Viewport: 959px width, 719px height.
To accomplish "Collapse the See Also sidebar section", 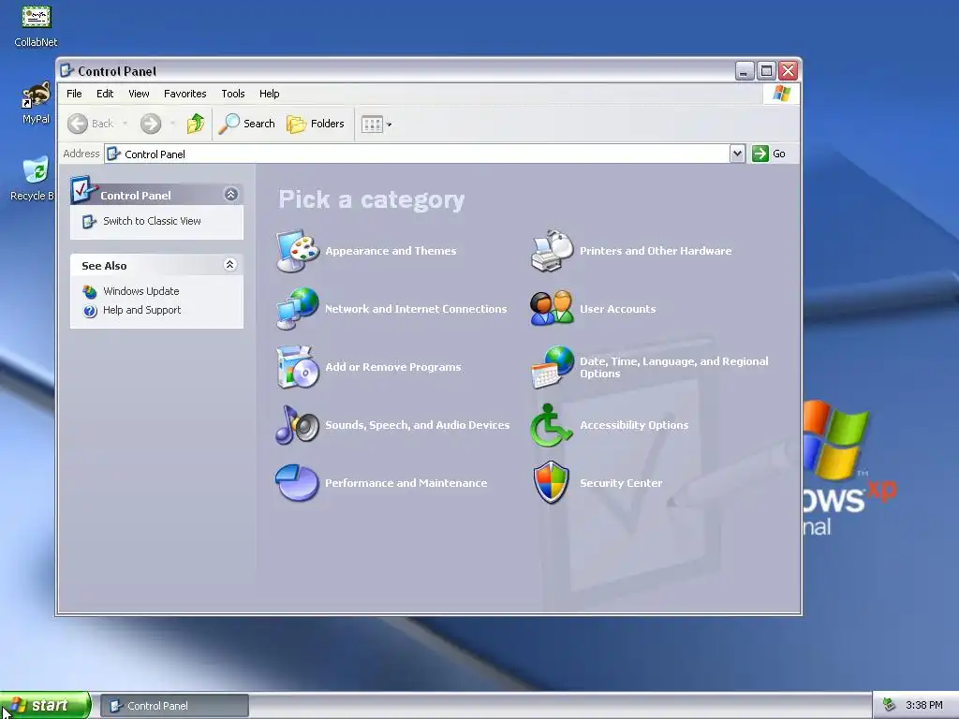I will pyautogui.click(x=230, y=265).
